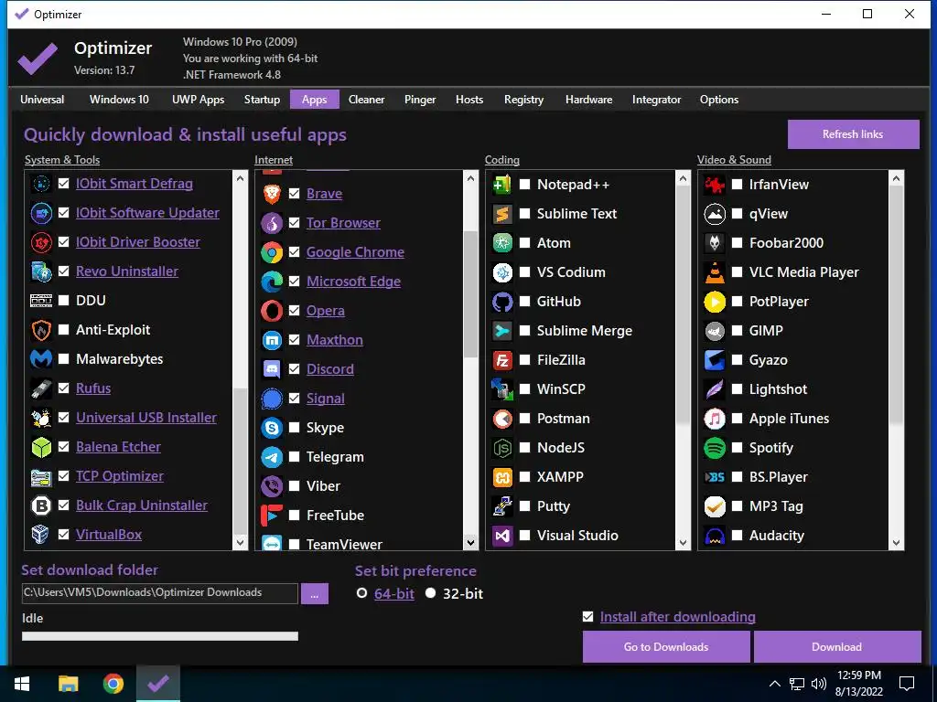Check the VS Codium checkbox
The width and height of the screenshot is (937, 702).
pyautogui.click(x=524, y=272)
